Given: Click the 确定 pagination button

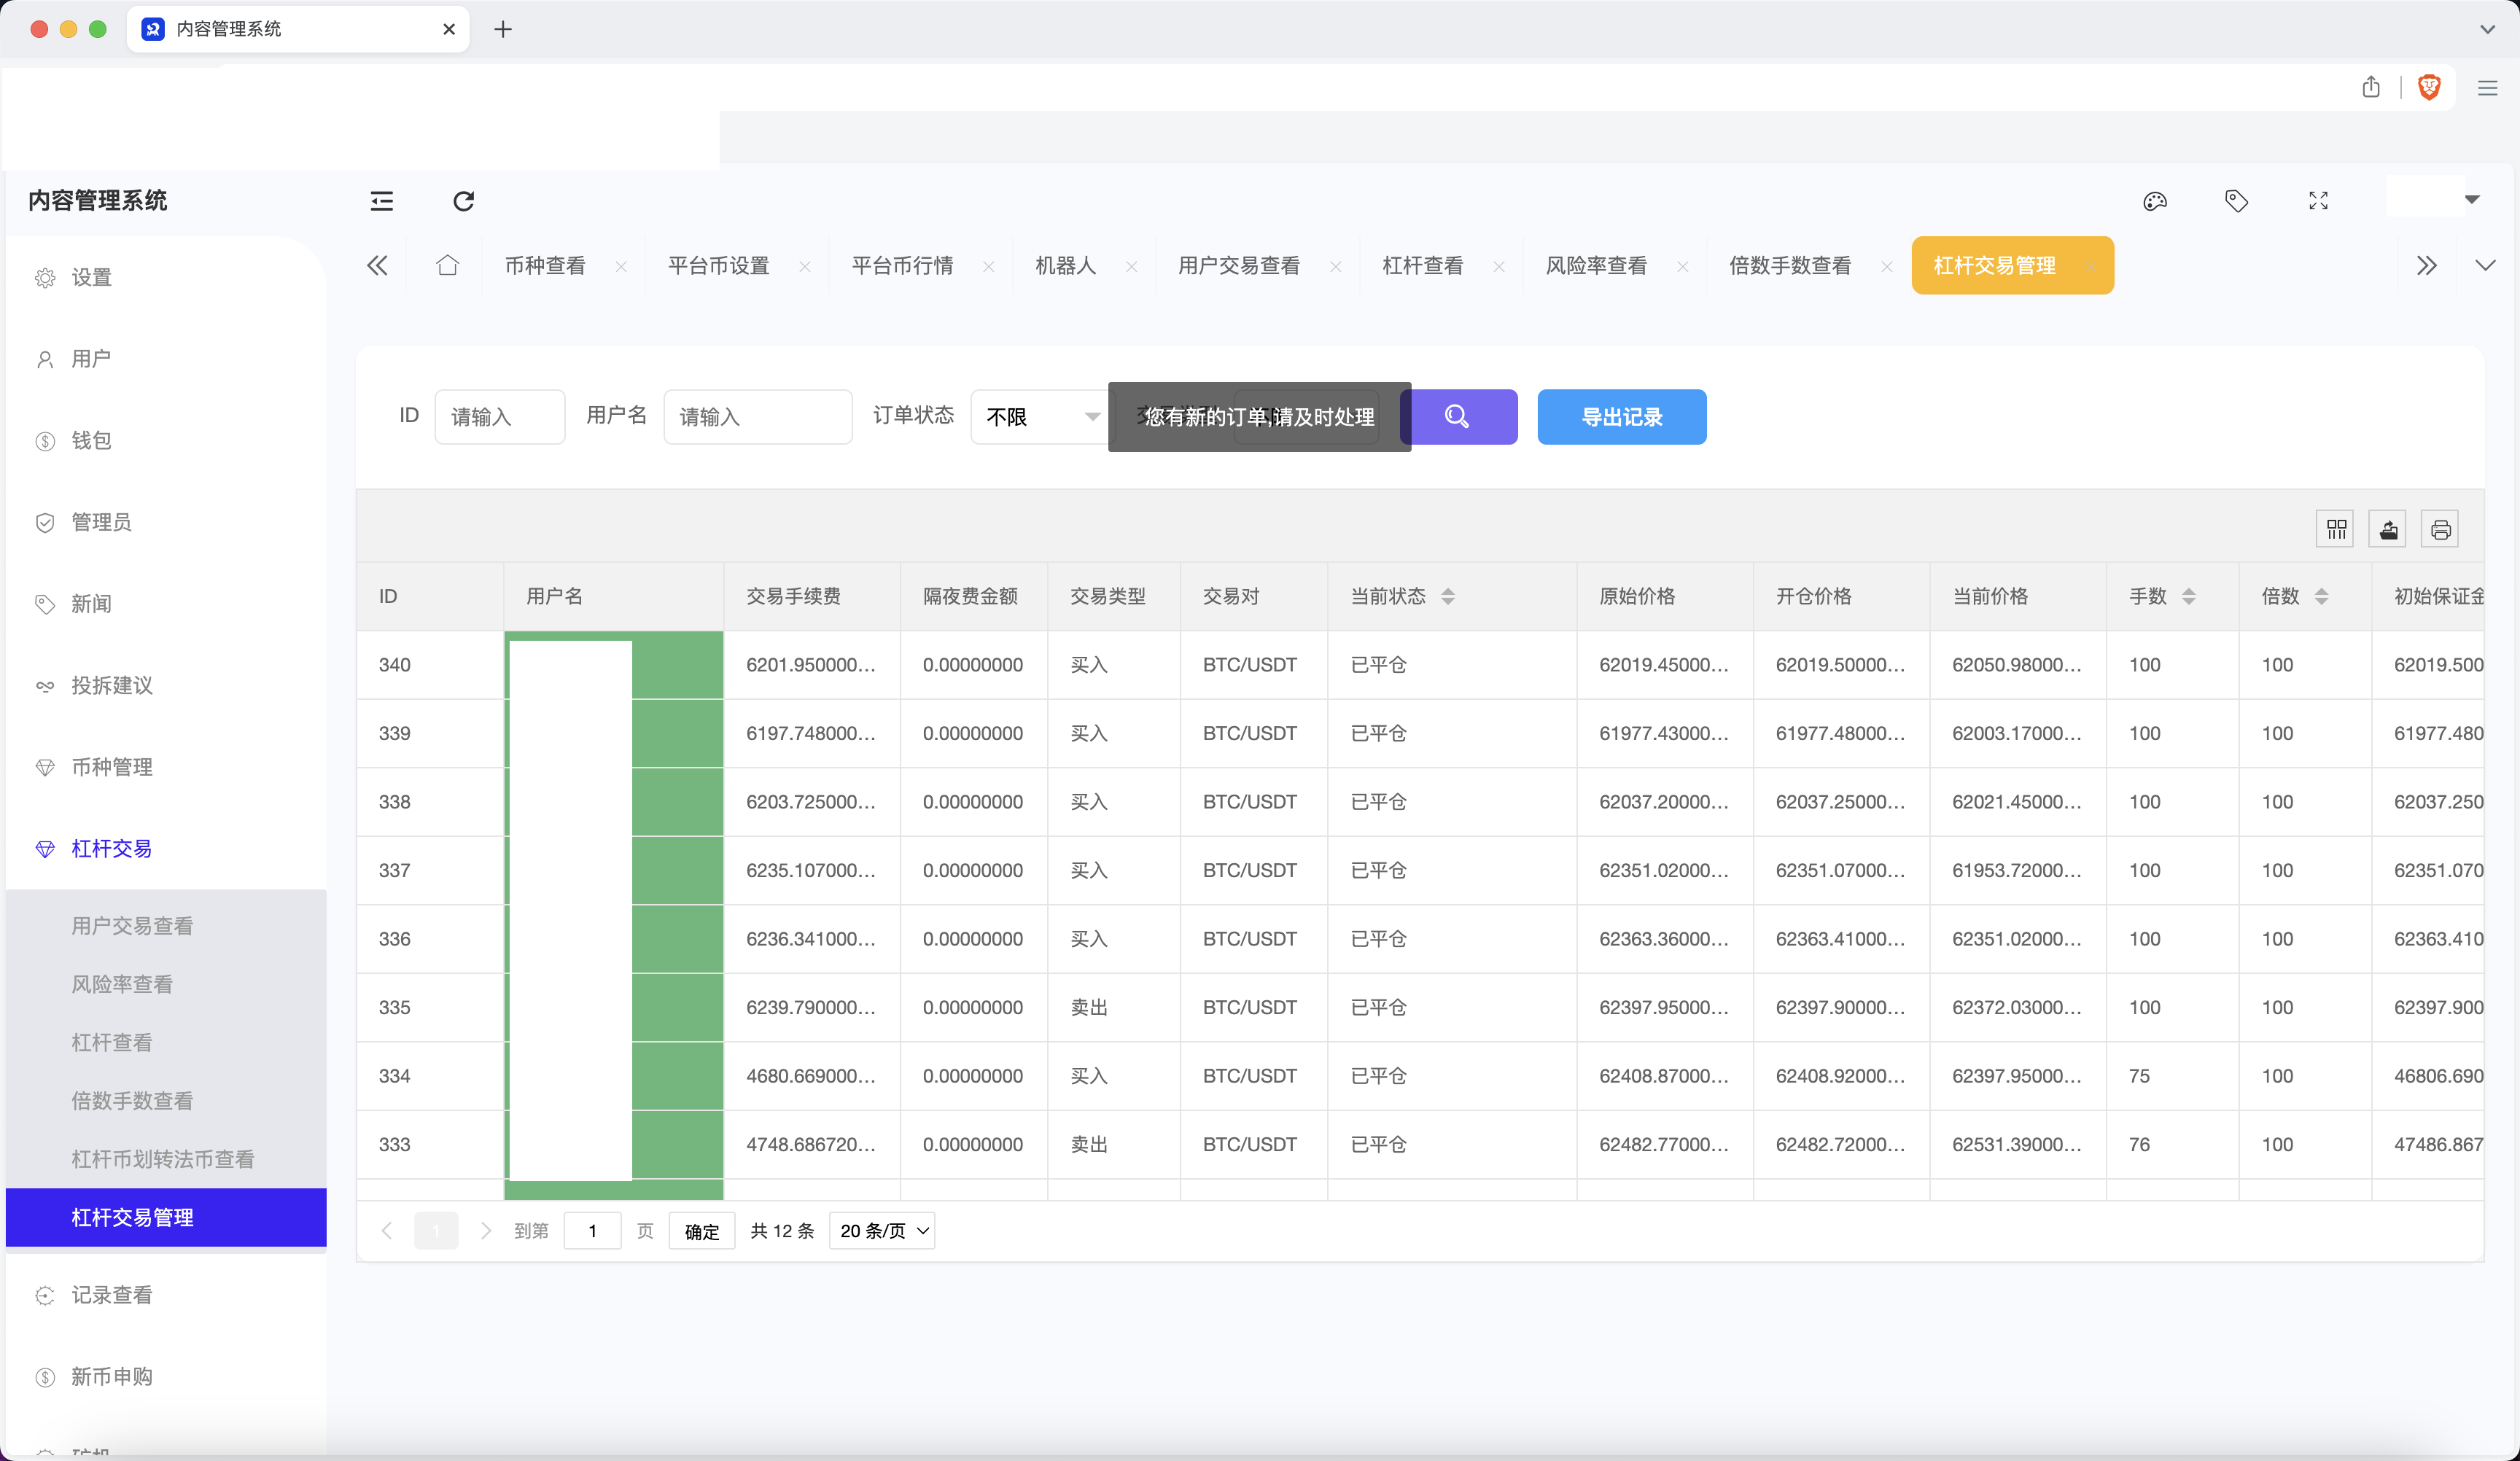Looking at the screenshot, I should click(x=701, y=1231).
